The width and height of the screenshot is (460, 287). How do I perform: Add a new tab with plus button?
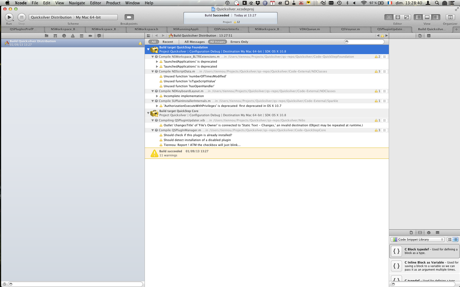[x=456, y=29]
